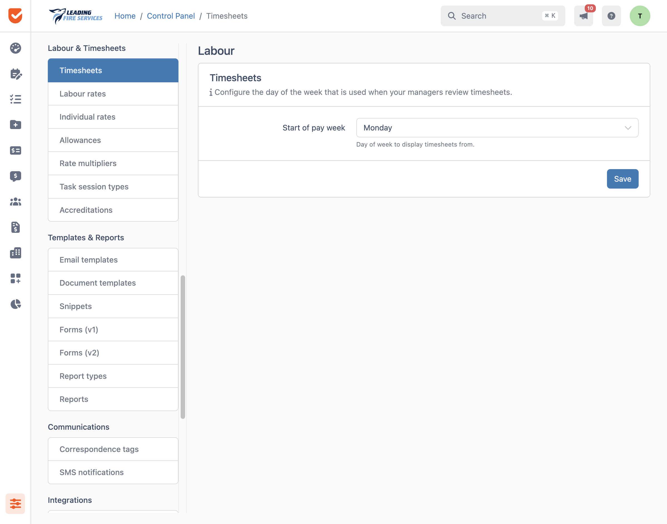Go to Accreditations settings
This screenshot has width=667, height=524.
(113, 210)
